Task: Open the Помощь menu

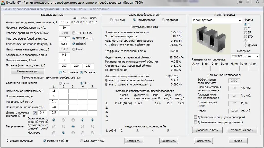Action: 69,9
